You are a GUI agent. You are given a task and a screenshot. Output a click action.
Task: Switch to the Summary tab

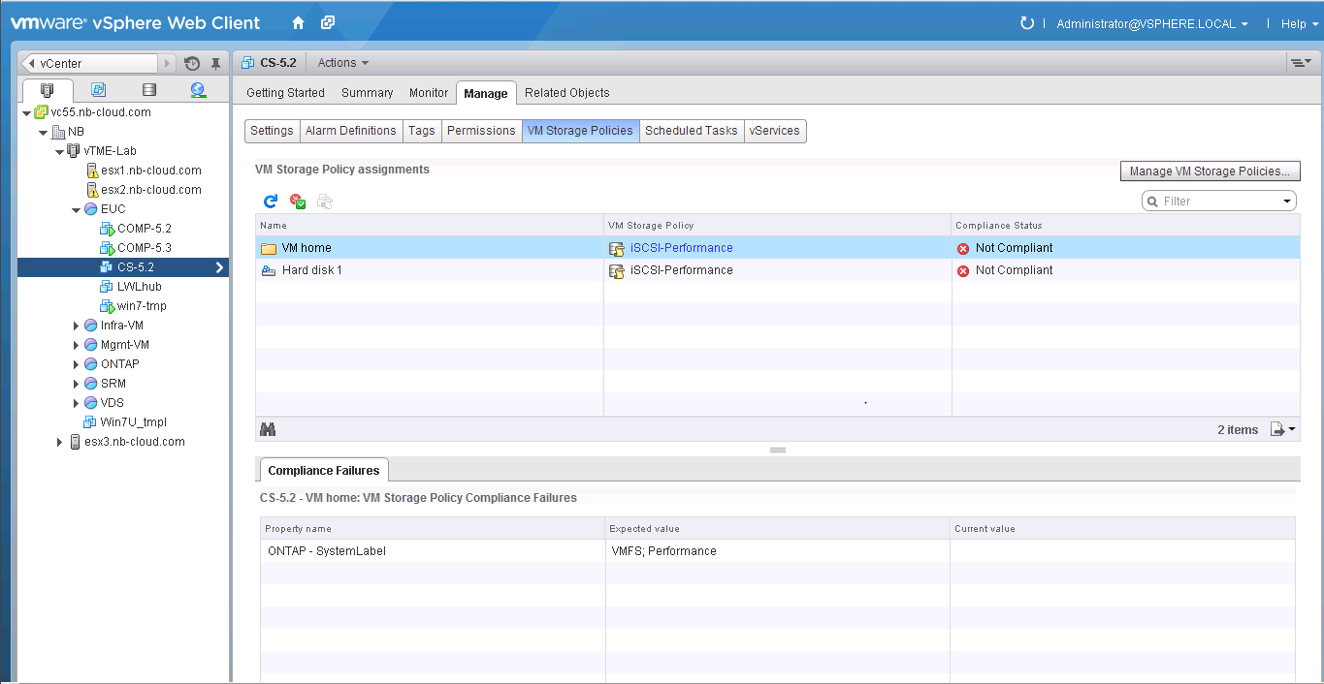[x=367, y=93]
